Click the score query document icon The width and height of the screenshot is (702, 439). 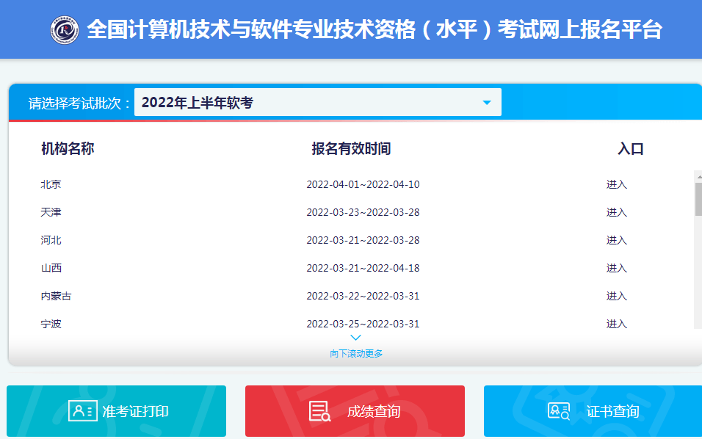pos(319,411)
